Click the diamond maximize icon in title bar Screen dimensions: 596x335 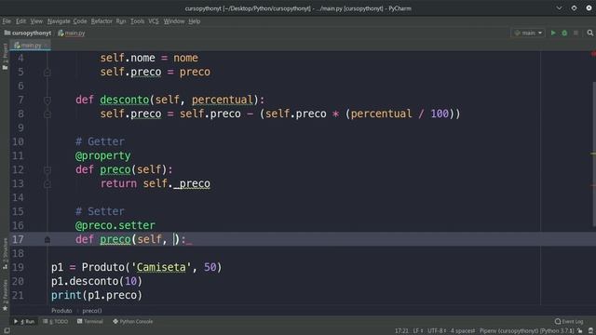click(574, 8)
